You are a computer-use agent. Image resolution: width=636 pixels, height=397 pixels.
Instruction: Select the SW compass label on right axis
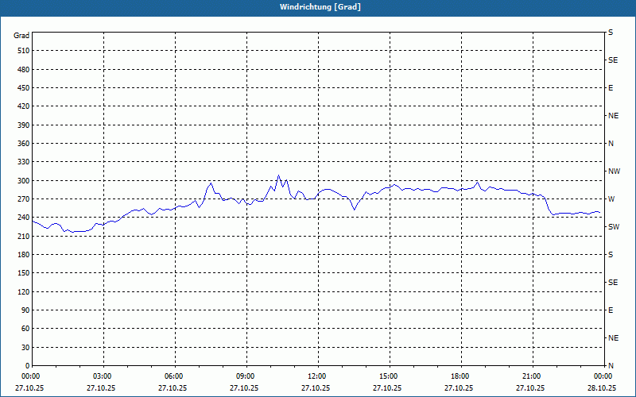(x=614, y=226)
